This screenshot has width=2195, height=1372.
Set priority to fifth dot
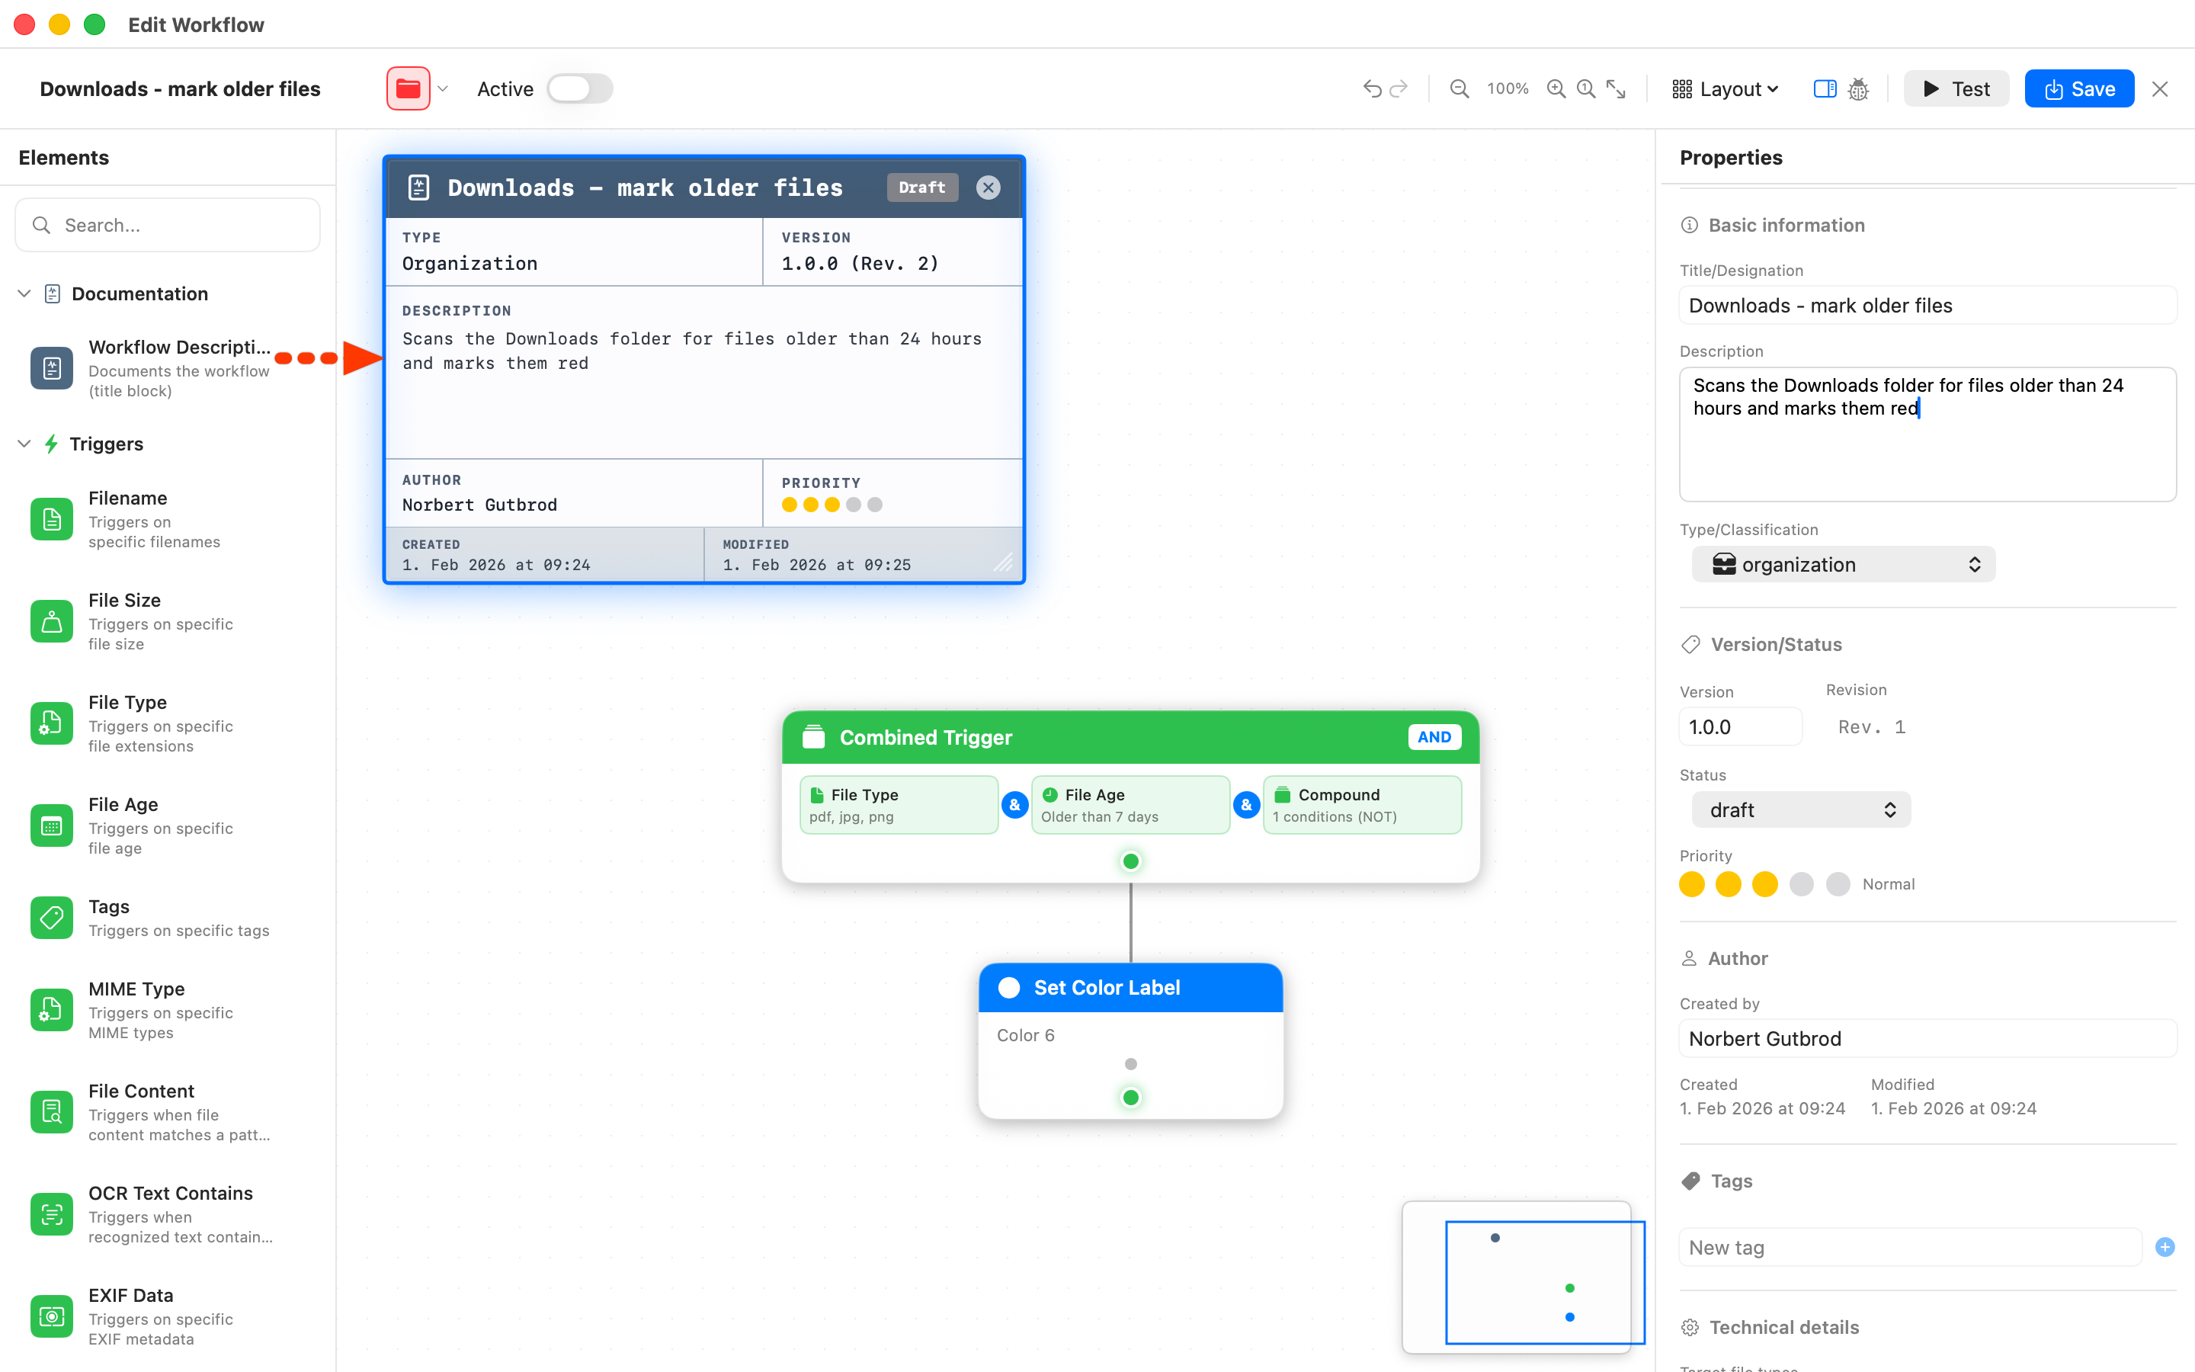pyautogui.click(x=1838, y=884)
